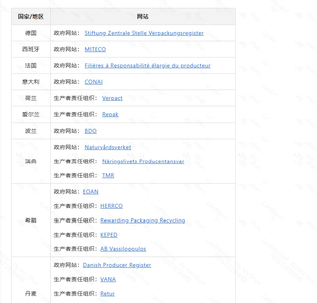This screenshot has width=317, height=303.
Task: Open the Stiftung Zentrale Stelle Verpackungsregister link
Action: 144,33
